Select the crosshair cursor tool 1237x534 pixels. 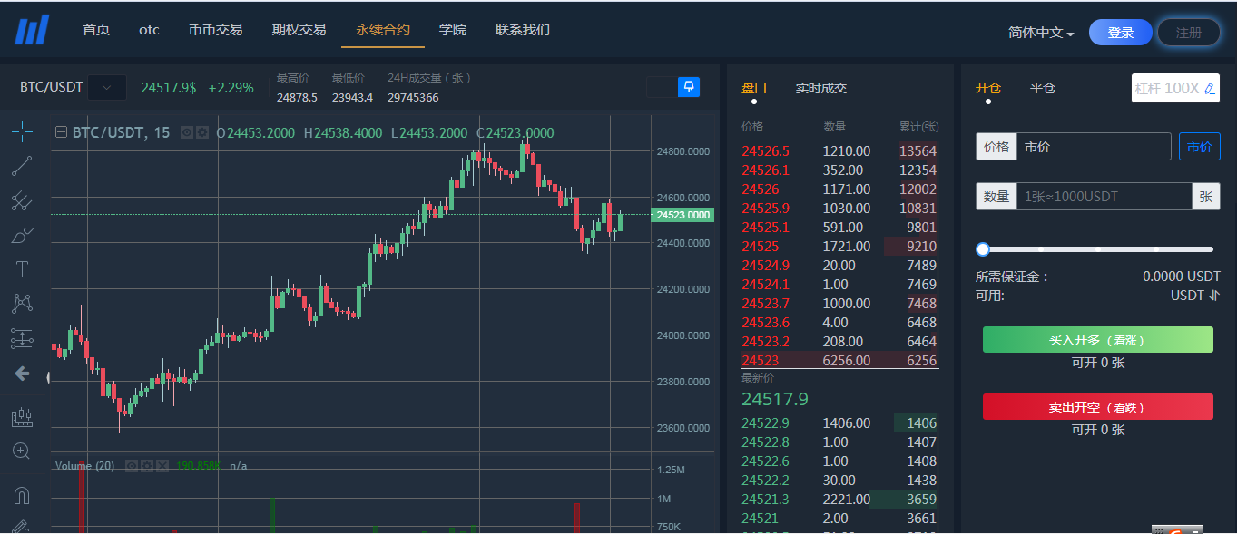(22, 131)
